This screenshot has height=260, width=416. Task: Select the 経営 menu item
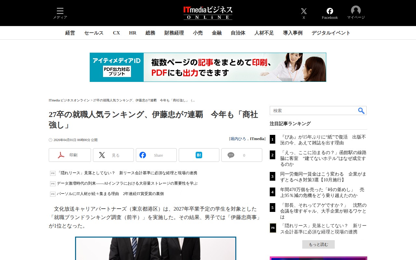click(x=70, y=33)
